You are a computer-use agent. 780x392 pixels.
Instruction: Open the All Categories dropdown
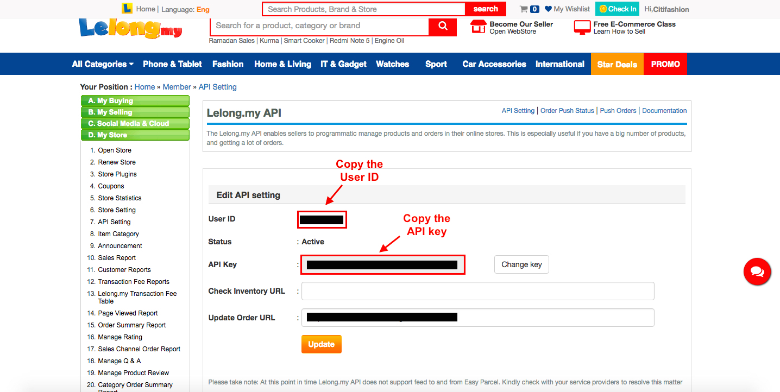[x=103, y=64]
